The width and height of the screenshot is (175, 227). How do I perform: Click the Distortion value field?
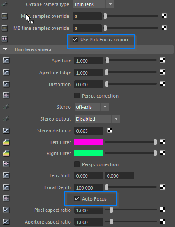(89, 84)
